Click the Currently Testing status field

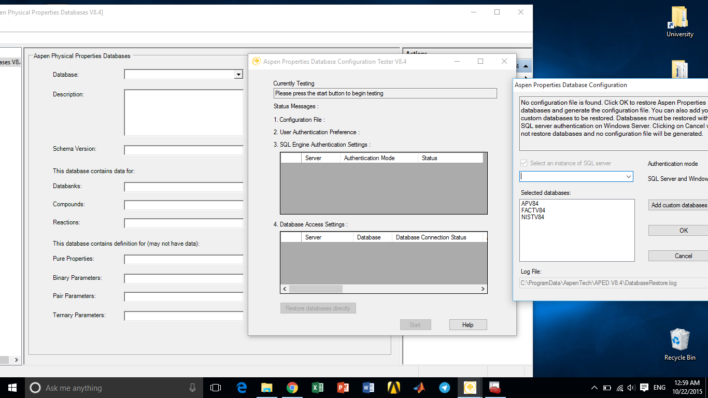pos(385,93)
